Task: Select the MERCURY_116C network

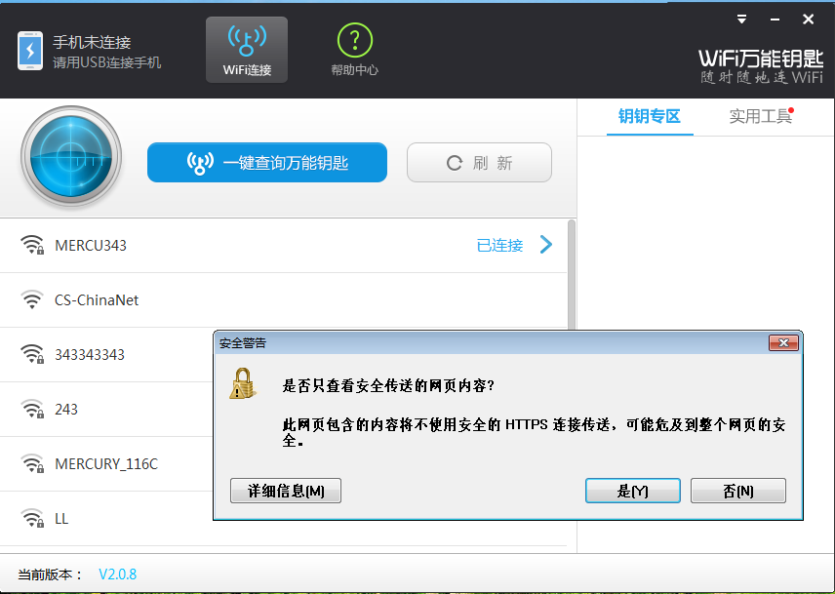Action: click(106, 464)
